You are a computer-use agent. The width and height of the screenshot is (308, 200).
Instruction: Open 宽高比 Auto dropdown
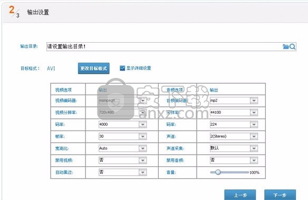point(143,148)
